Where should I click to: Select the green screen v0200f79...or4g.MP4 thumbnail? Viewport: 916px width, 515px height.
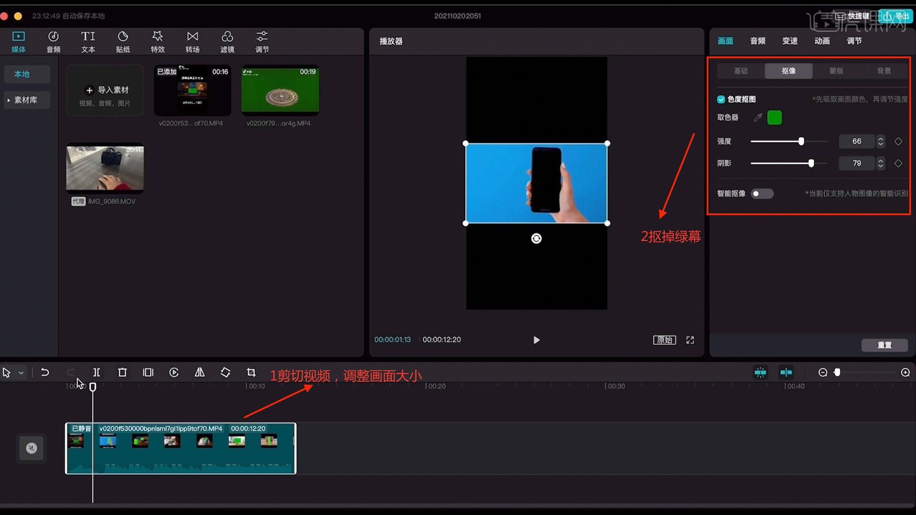coord(281,90)
